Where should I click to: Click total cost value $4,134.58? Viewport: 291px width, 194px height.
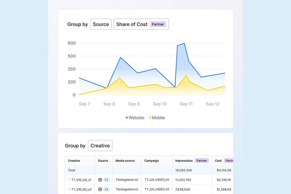coord(224,170)
